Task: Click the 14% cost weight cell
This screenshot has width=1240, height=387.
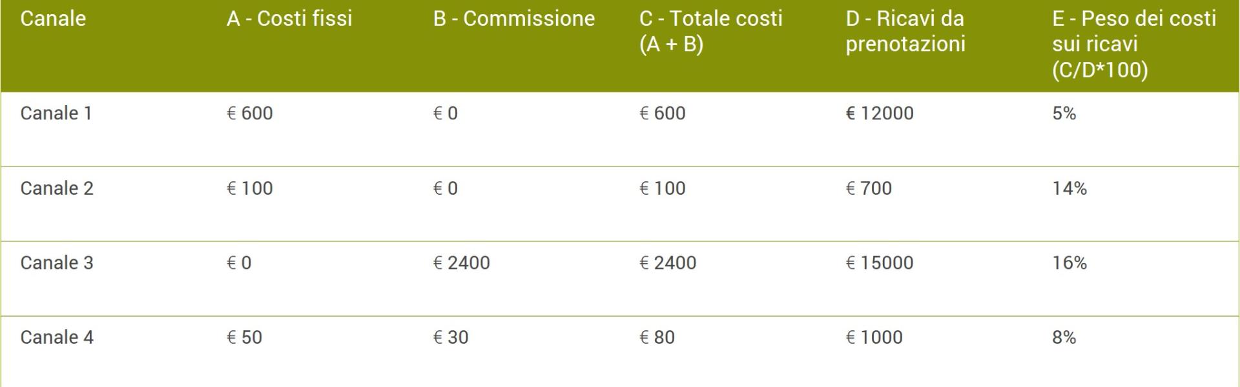Action: point(1069,188)
